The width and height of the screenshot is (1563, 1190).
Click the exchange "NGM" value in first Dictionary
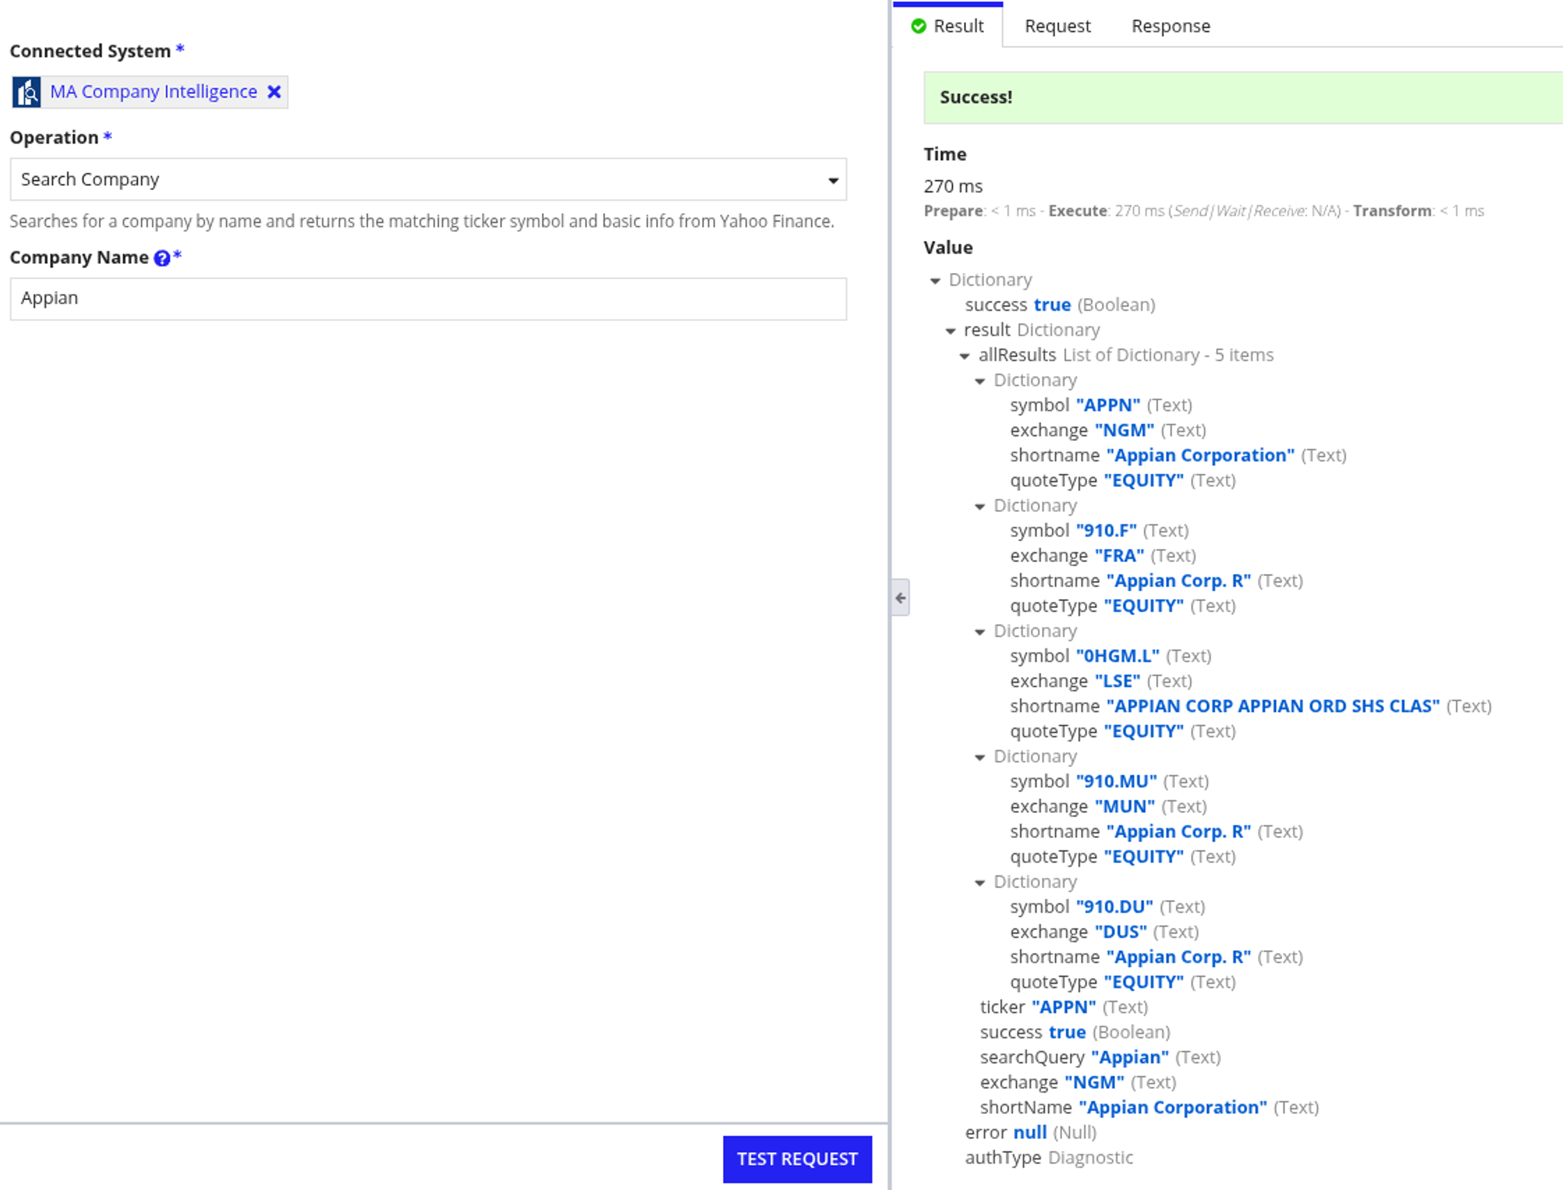[x=1124, y=430]
